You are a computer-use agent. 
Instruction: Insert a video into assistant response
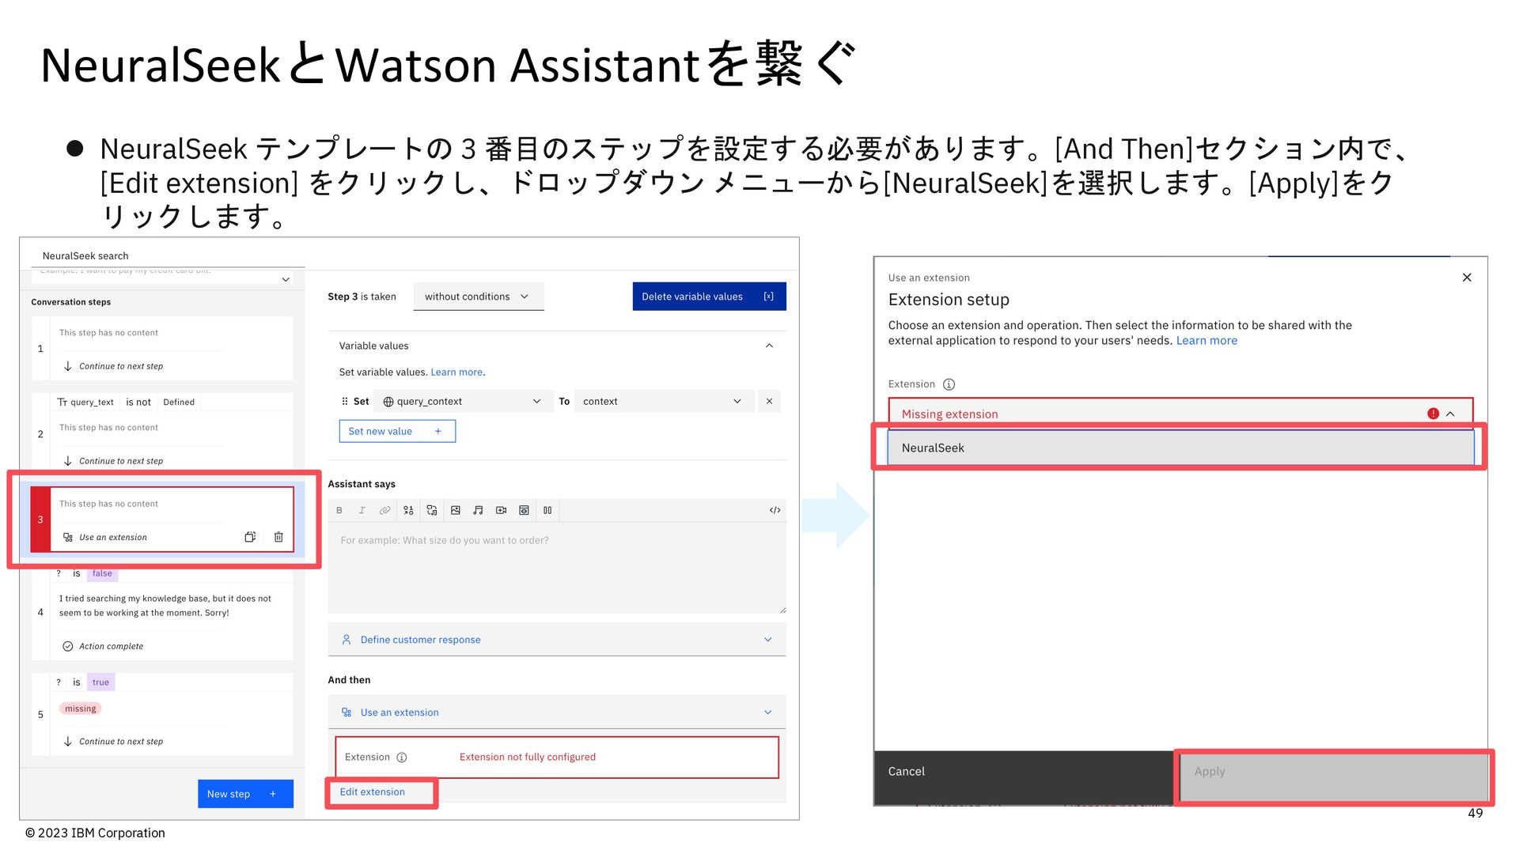(501, 511)
